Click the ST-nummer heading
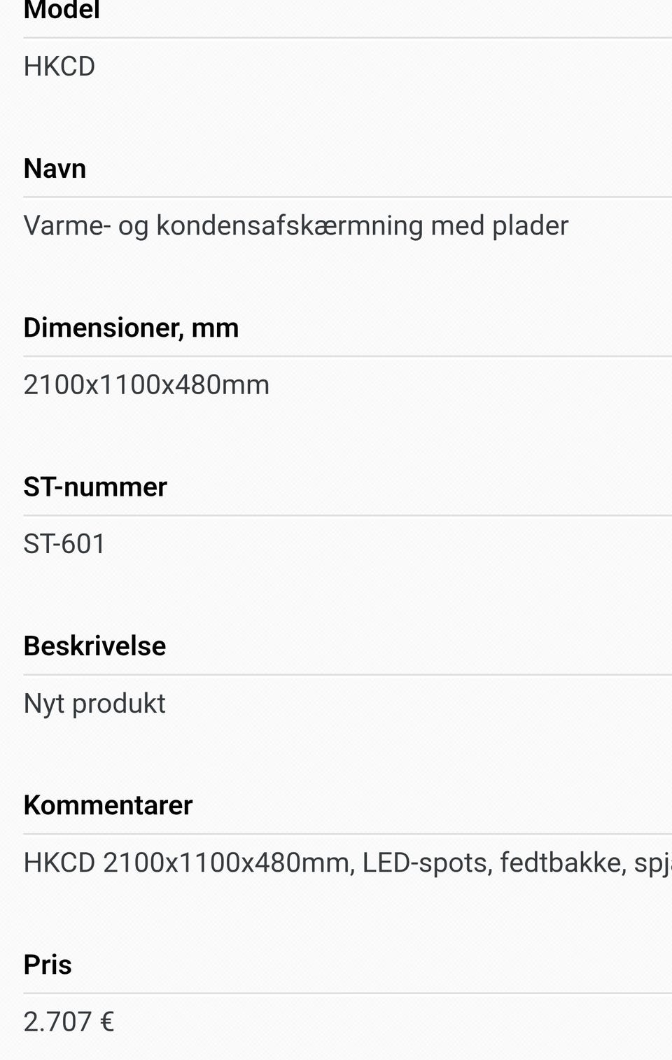 (95, 487)
